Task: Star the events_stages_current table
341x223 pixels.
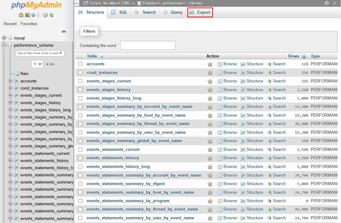Action: click(210, 81)
